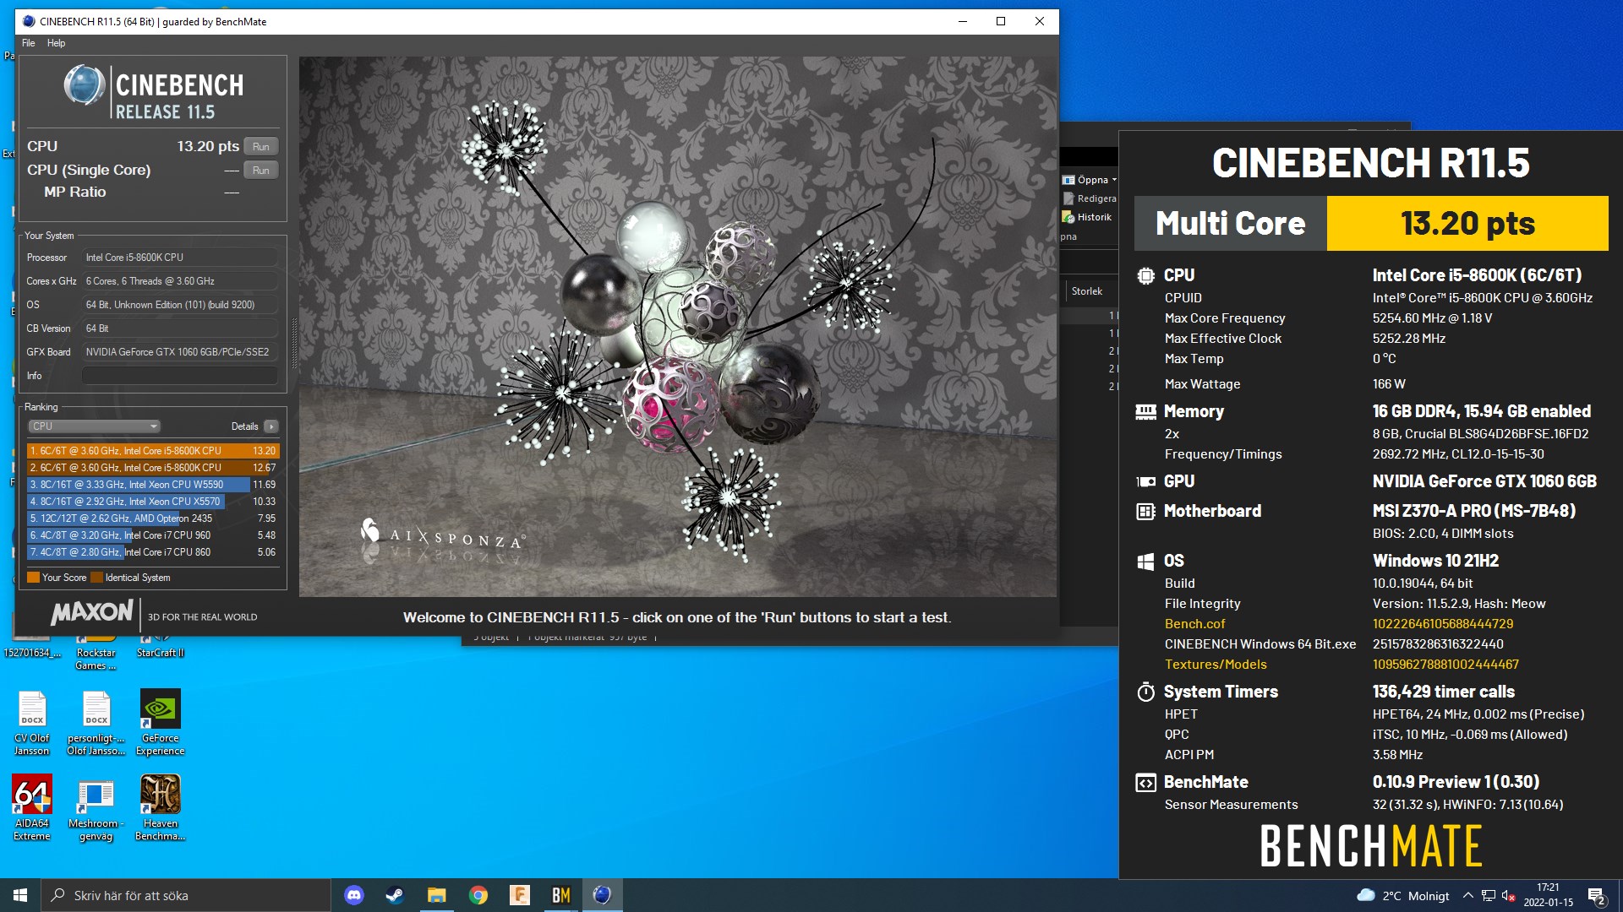Open Discord from the taskbar
Image resolution: width=1623 pixels, height=912 pixels.
(x=354, y=895)
